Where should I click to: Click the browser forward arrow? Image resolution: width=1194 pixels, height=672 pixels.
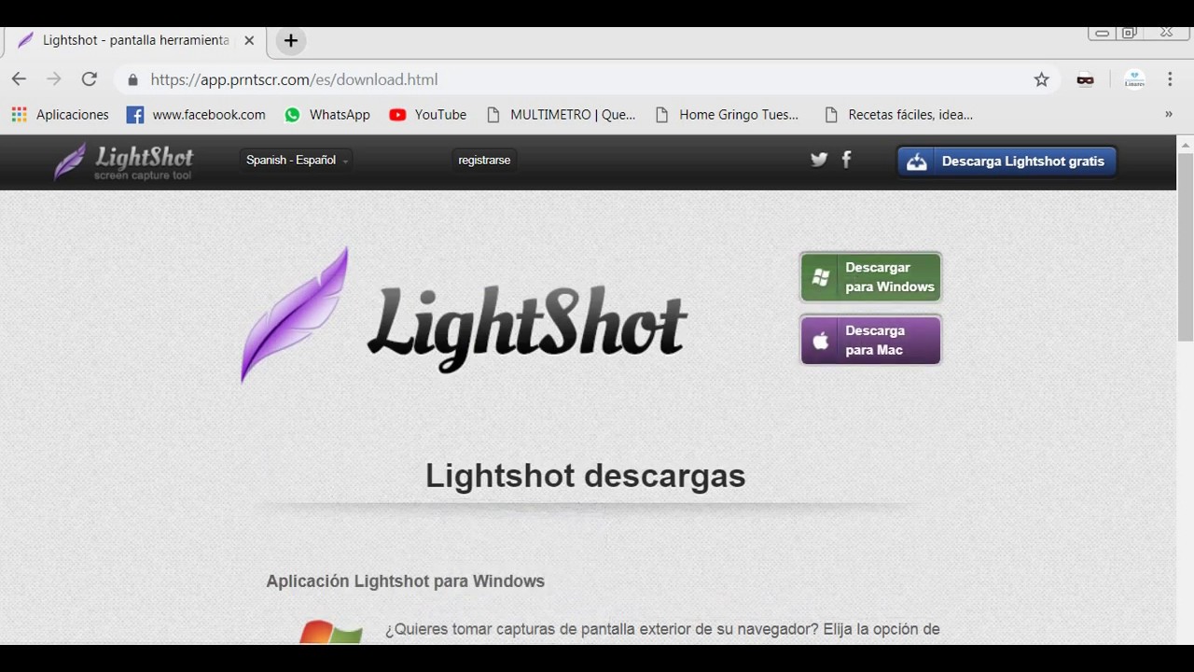click(x=54, y=79)
